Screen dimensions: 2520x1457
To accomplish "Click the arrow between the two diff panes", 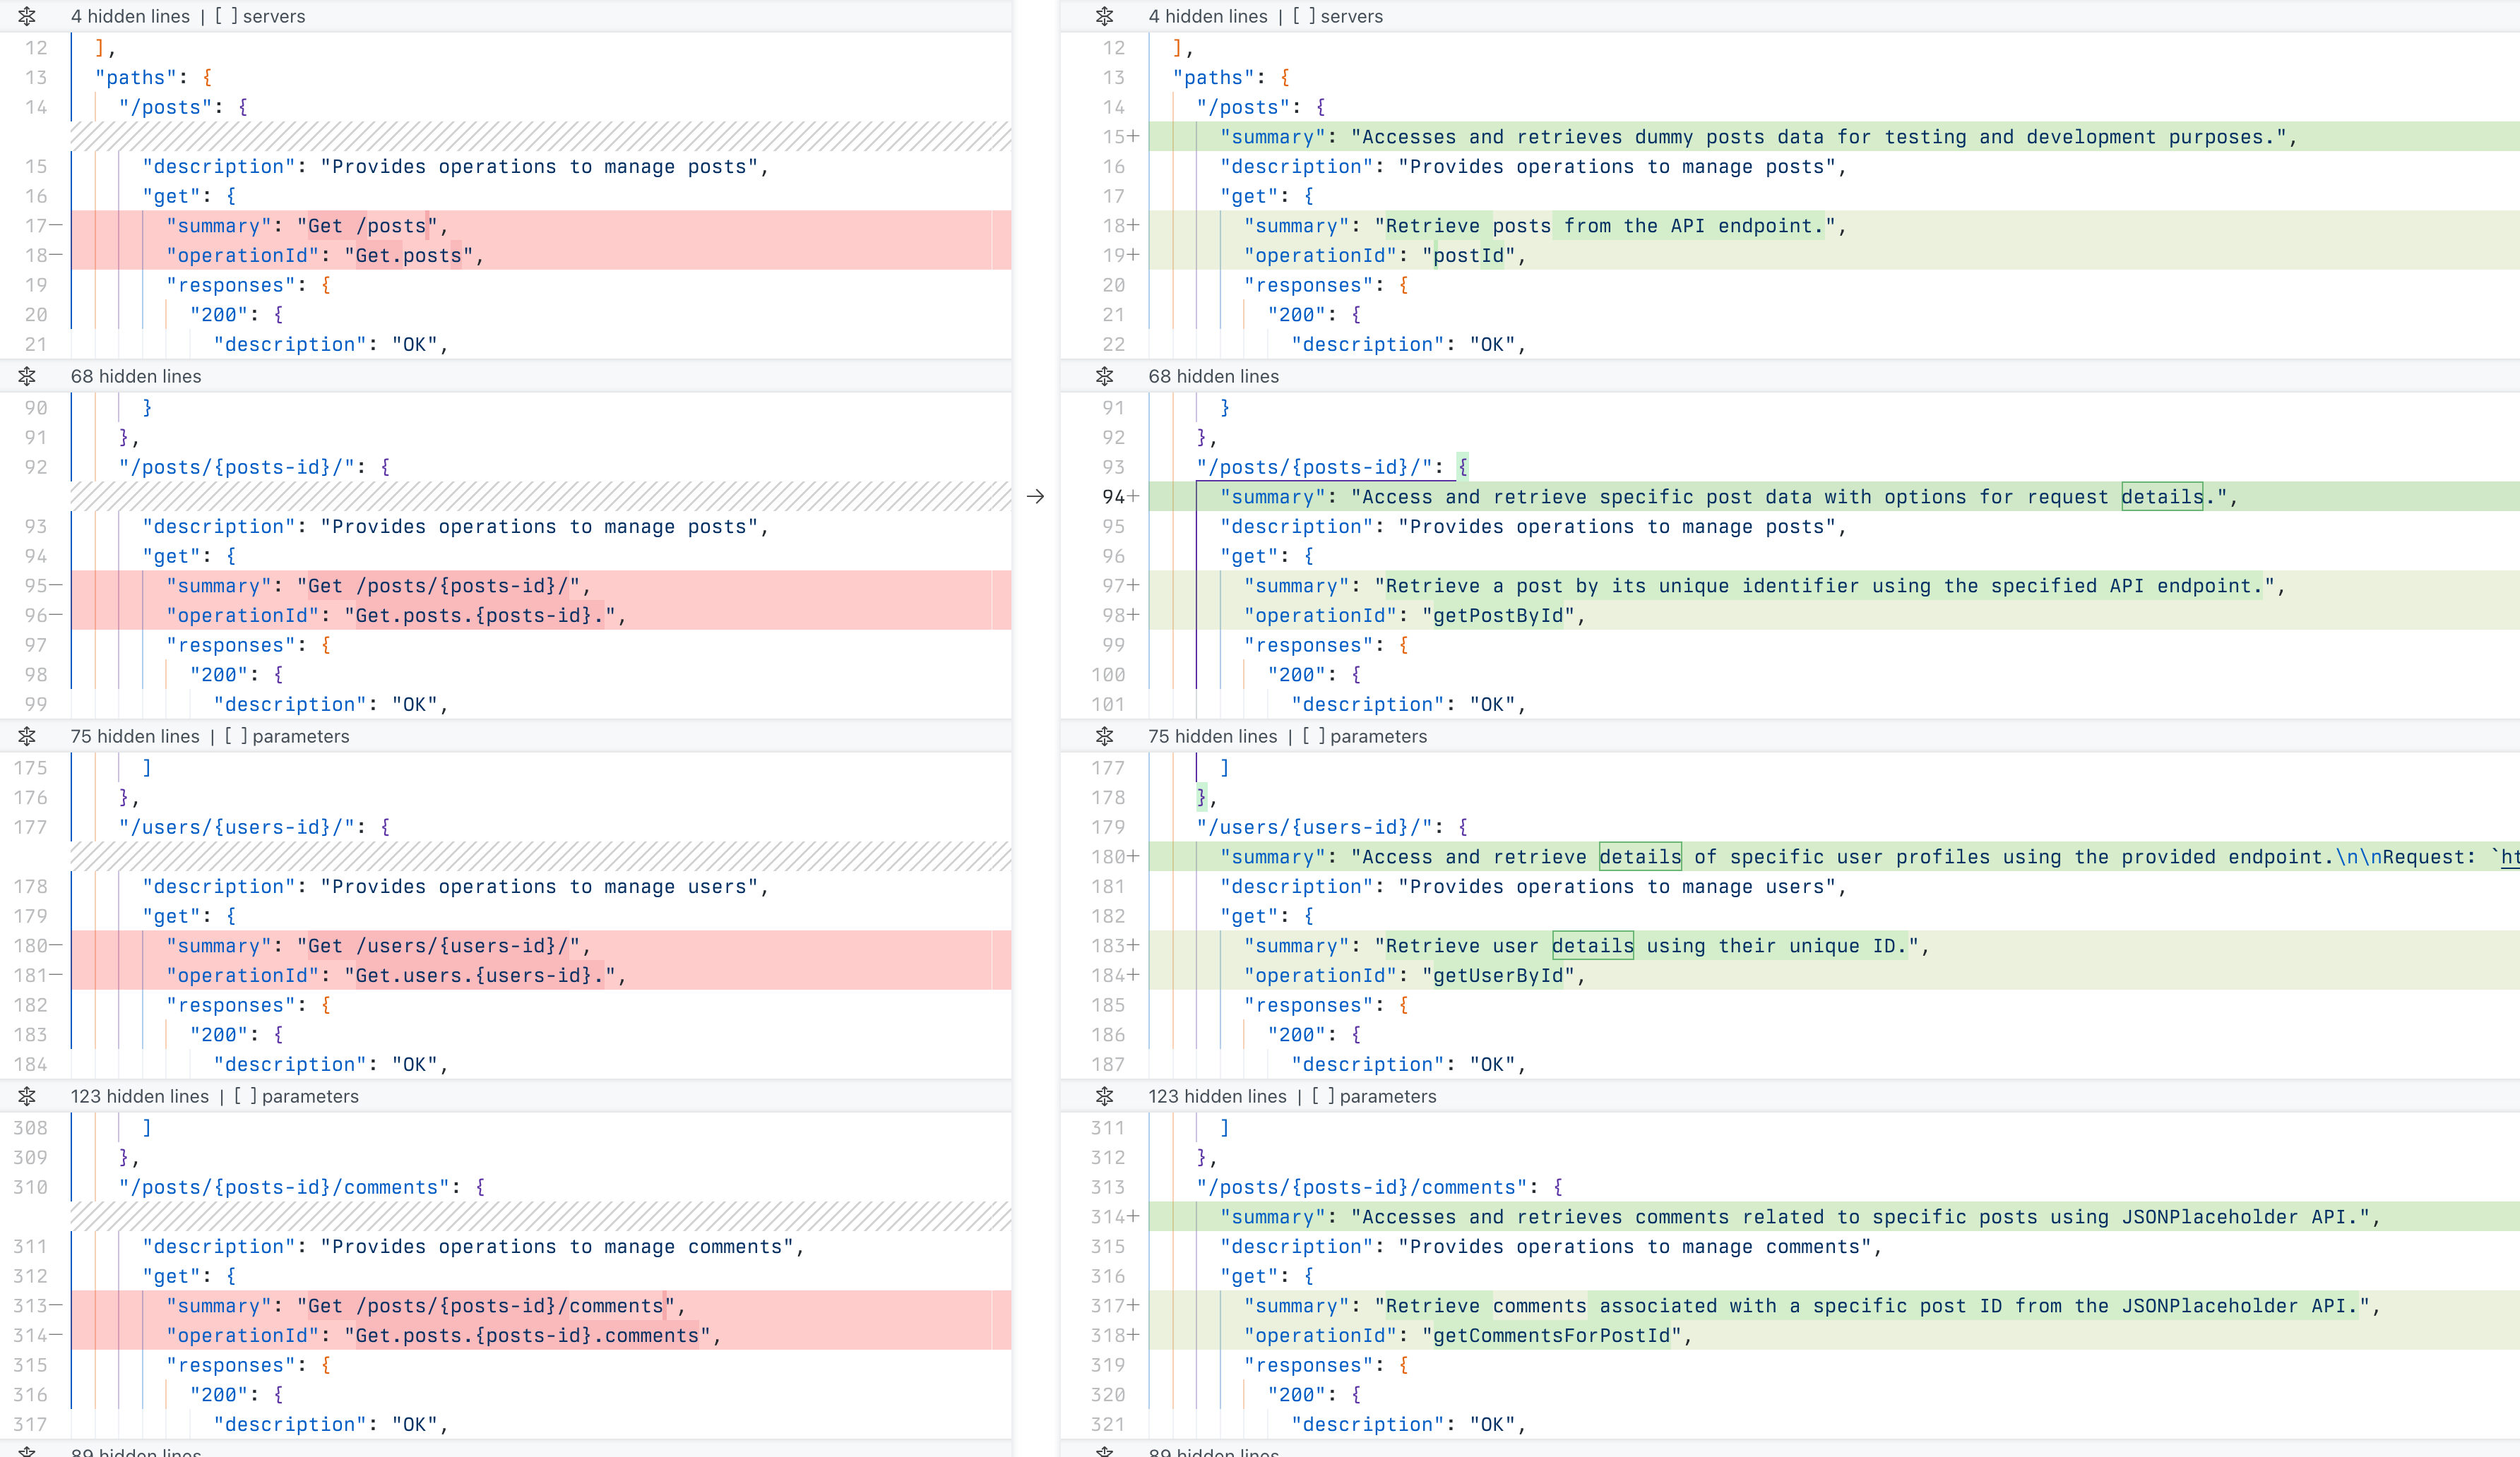I will (x=1035, y=496).
